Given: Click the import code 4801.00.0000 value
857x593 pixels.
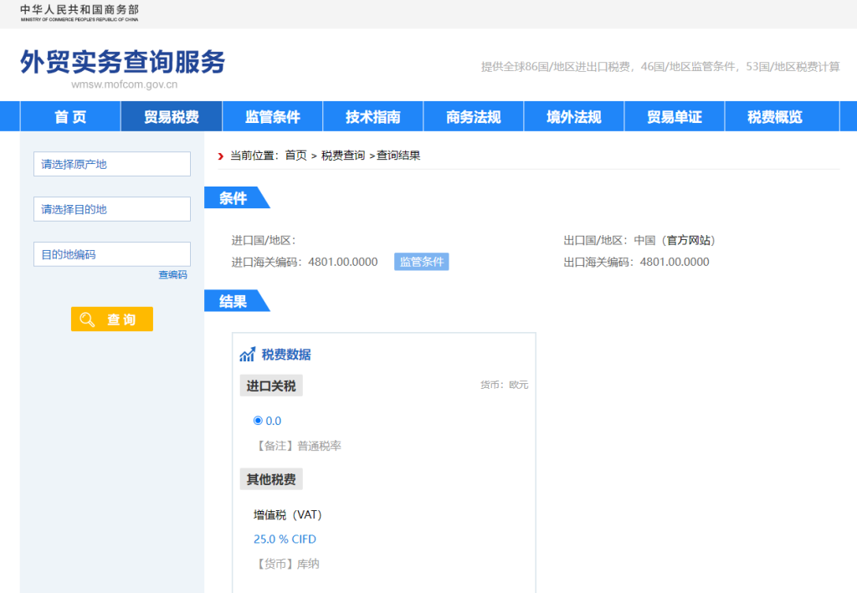Looking at the screenshot, I should [x=342, y=262].
